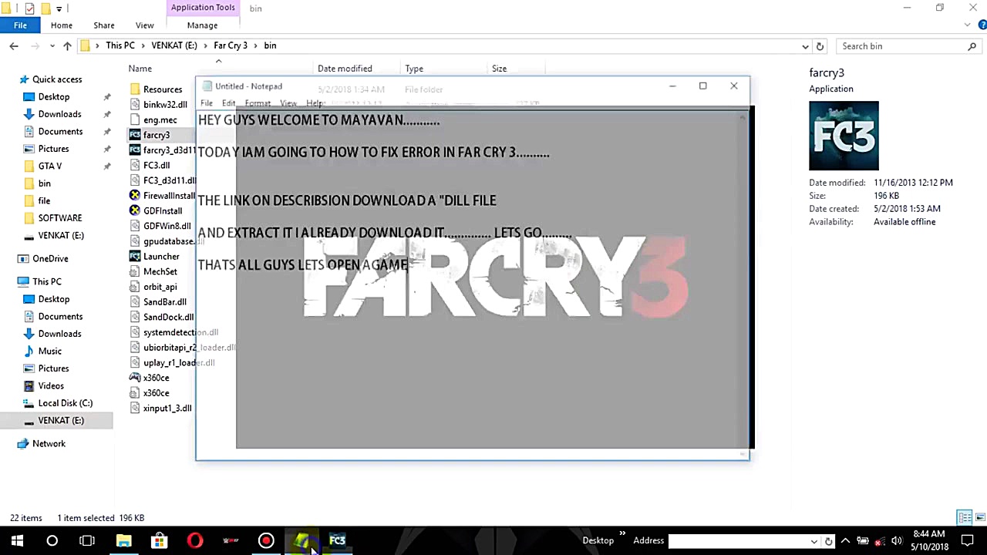Open quick access toolbar customize dropdown
Viewport: 987px width, 555px height.
pos(59,8)
